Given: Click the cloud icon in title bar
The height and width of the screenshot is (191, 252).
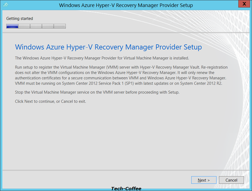Looking at the screenshot, I should 6,5.
